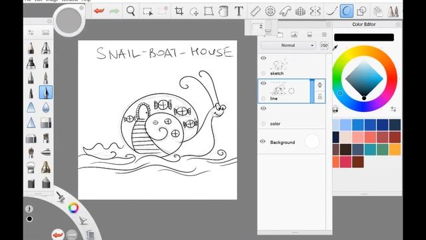Select the pencil brush at palette top

coord(31,48)
